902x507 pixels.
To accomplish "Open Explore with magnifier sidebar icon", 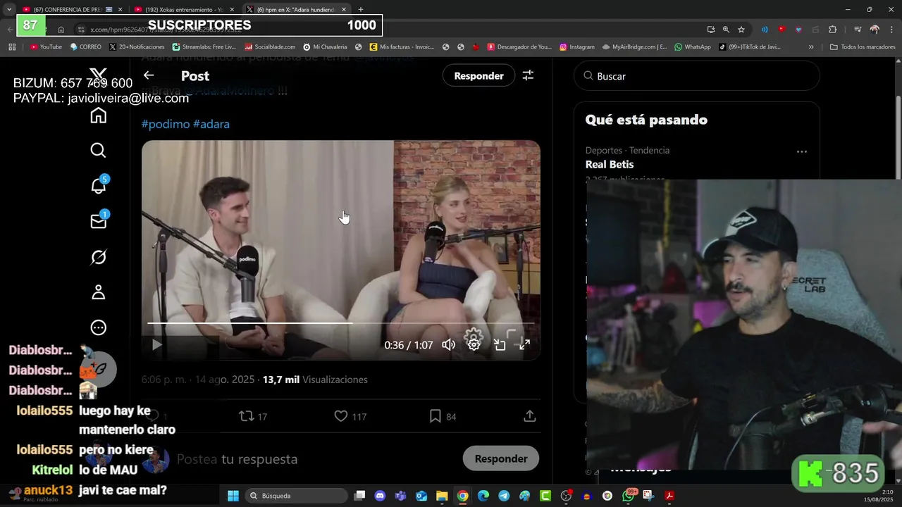I will tap(99, 151).
